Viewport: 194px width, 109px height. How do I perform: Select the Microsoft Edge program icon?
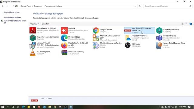click(64, 38)
